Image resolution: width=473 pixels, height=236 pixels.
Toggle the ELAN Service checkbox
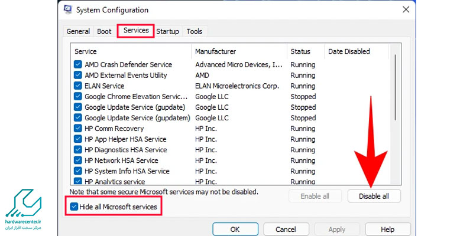click(78, 86)
